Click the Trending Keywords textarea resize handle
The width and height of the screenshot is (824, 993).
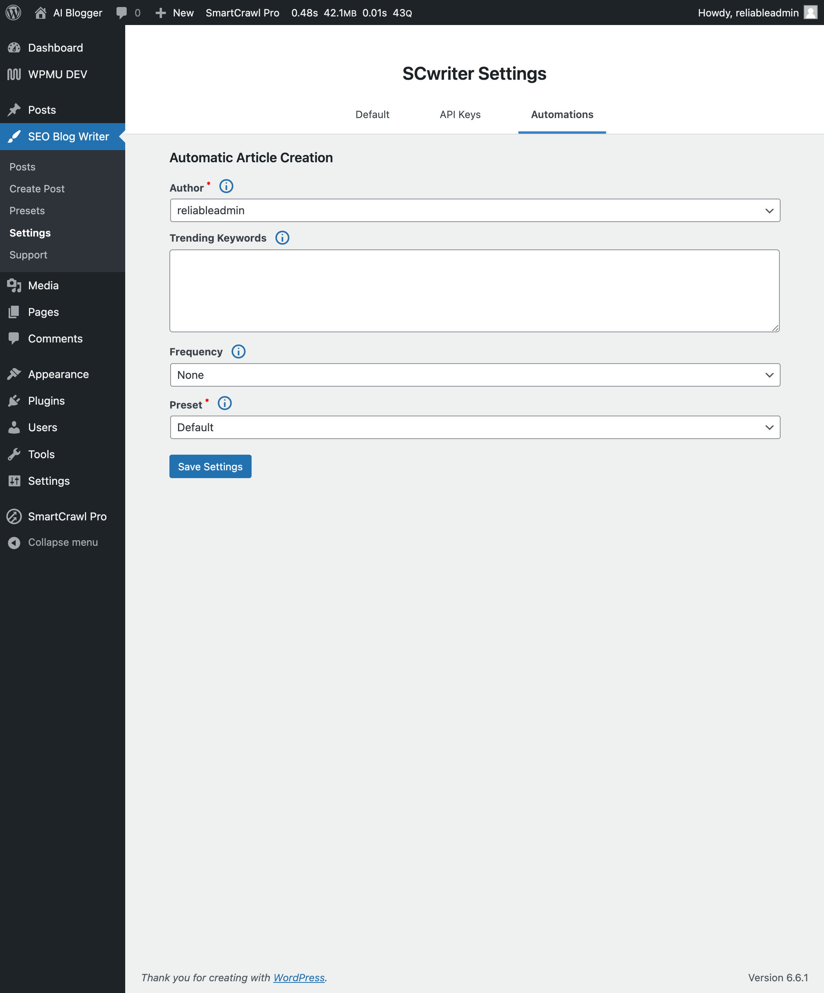[775, 328]
